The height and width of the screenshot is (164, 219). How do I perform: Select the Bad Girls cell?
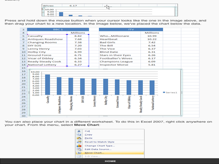pyautogui.click(x=120, y=42)
